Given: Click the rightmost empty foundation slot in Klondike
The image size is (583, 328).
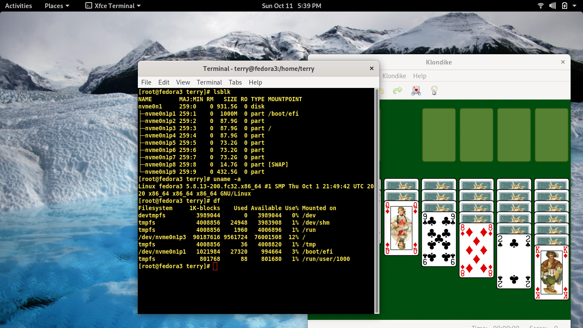Looking at the screenshot, I should click(x=552, y=135).
